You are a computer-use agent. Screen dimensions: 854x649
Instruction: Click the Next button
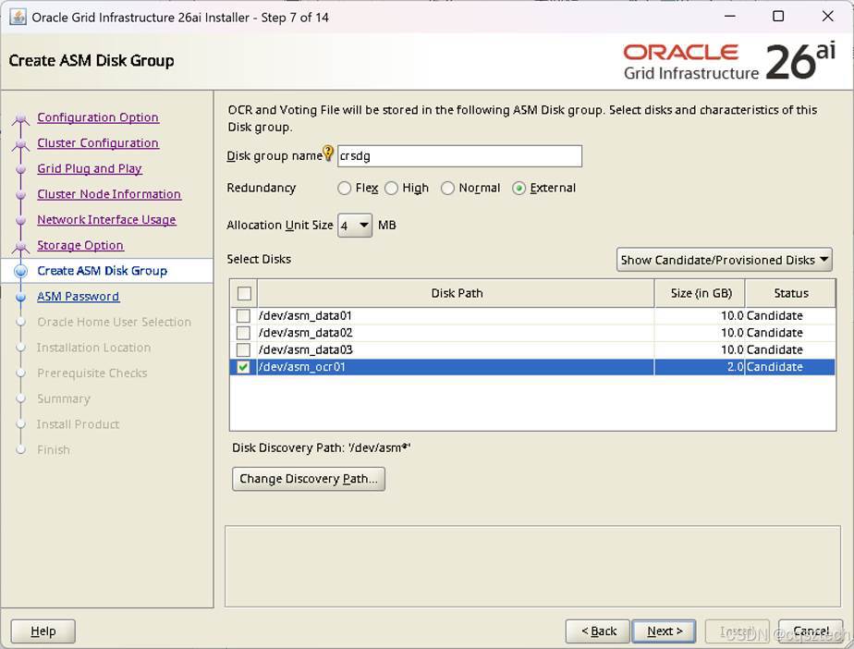(x=664, y=631)
